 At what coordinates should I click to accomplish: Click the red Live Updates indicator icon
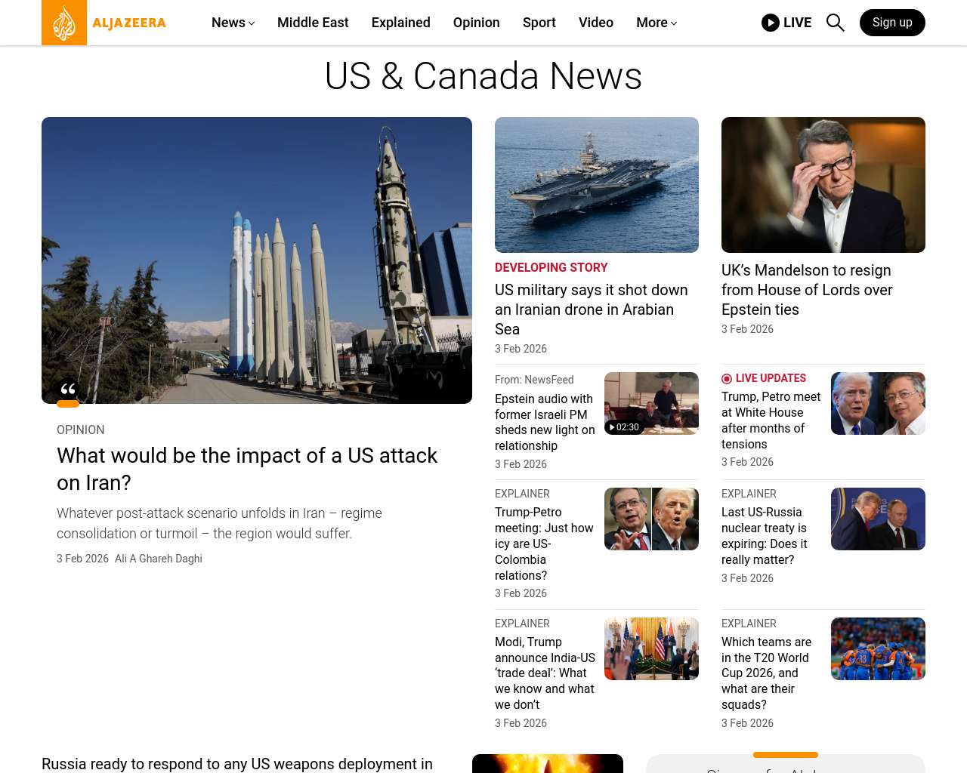tap(727, 379)
